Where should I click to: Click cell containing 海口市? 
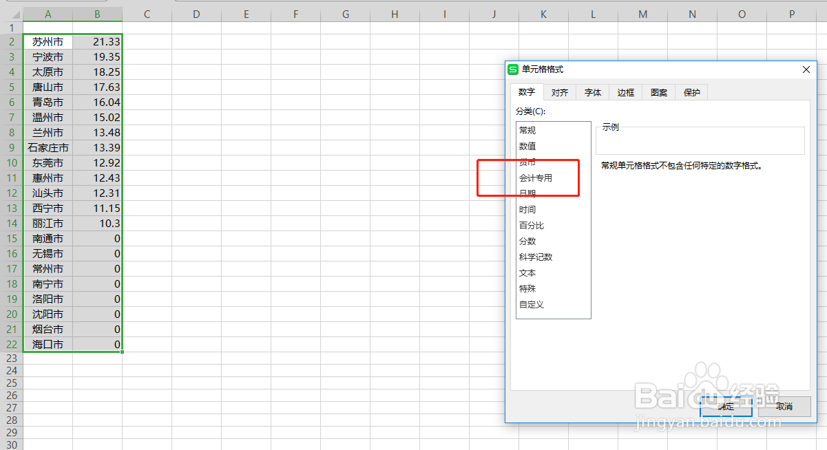pos(48,344)
